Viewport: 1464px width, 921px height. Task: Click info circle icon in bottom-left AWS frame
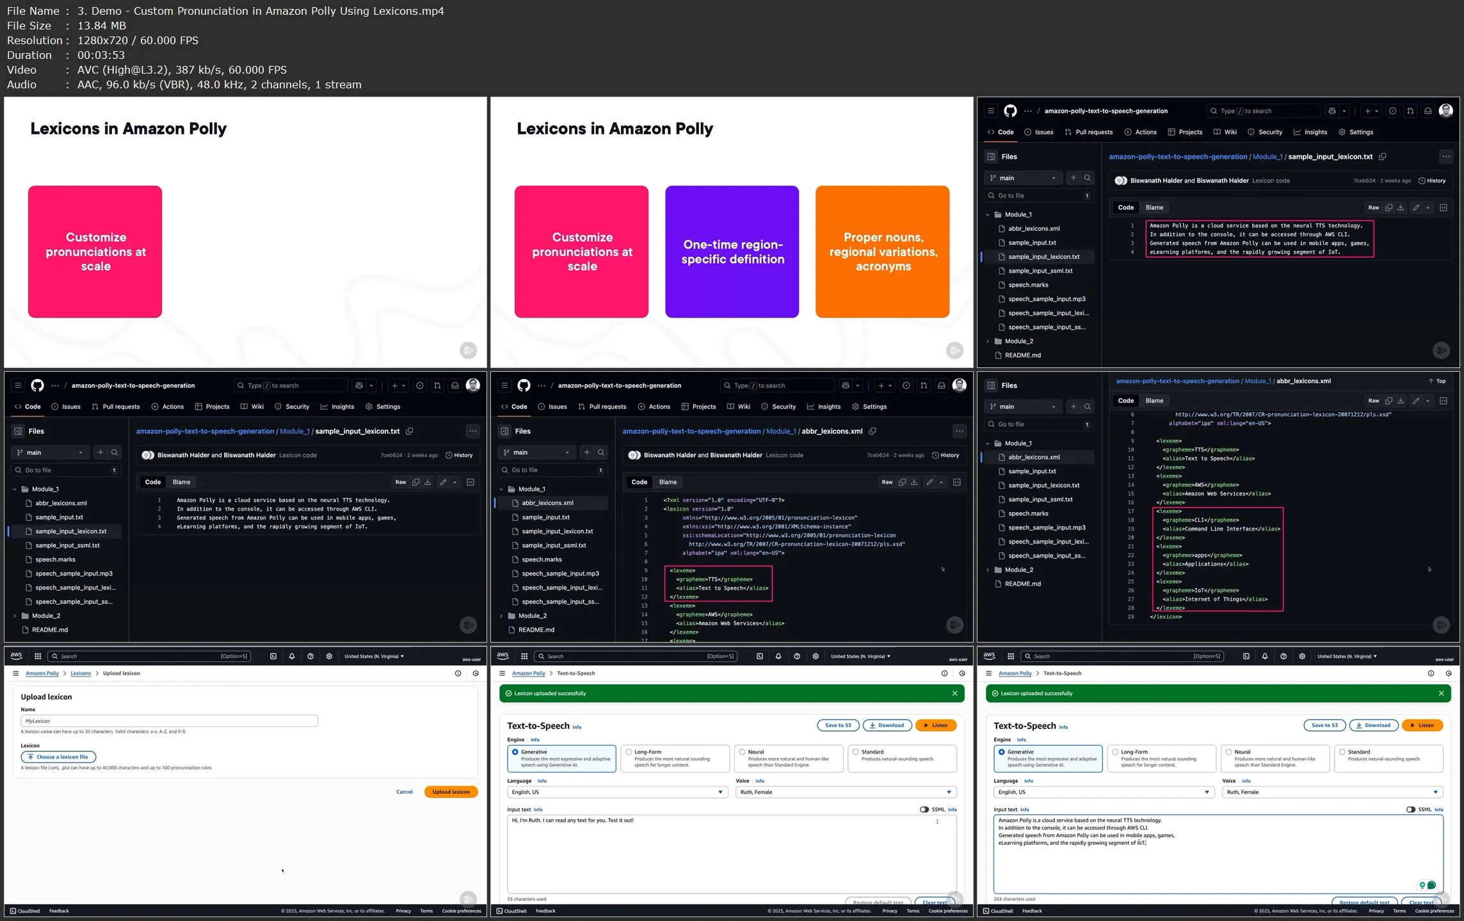point(458,673)
